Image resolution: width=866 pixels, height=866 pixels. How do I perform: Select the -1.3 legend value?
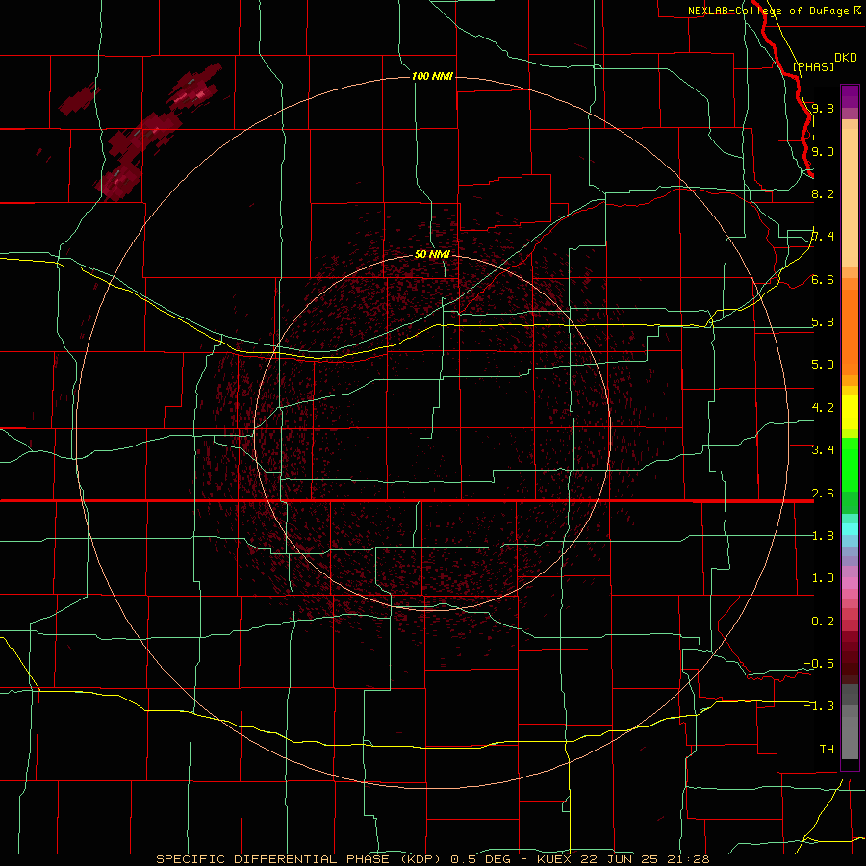click(819, 706)
